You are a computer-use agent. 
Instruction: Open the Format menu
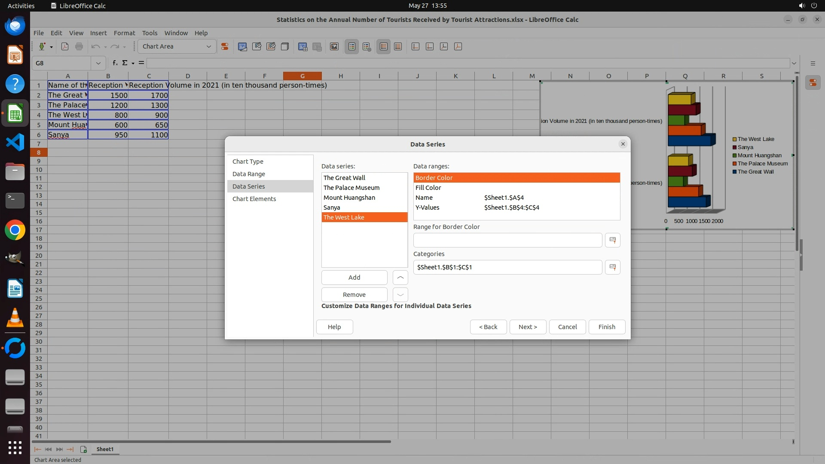124,33
